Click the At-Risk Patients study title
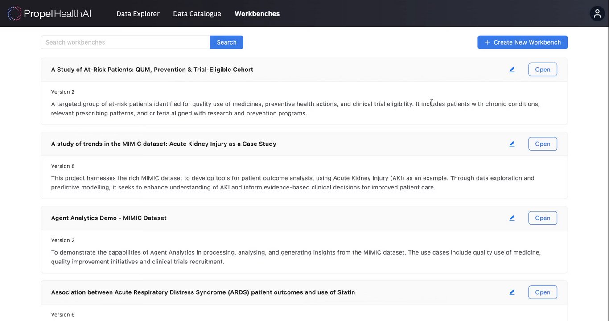This screenshot has height=321, width=609. point(152,70)
